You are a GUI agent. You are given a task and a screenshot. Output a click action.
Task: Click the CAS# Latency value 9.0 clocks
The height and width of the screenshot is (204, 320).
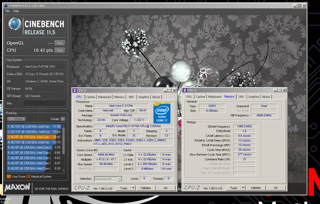click(244, 136)
